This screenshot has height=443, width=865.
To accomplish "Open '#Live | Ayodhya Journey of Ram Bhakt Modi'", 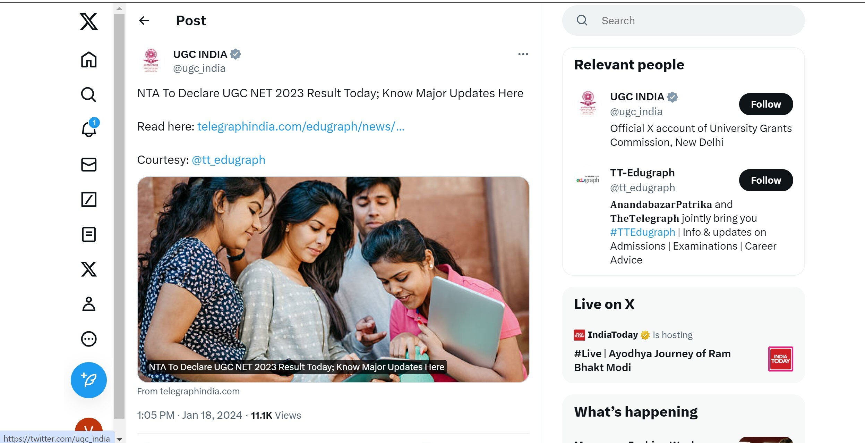I will coord(652,360).
